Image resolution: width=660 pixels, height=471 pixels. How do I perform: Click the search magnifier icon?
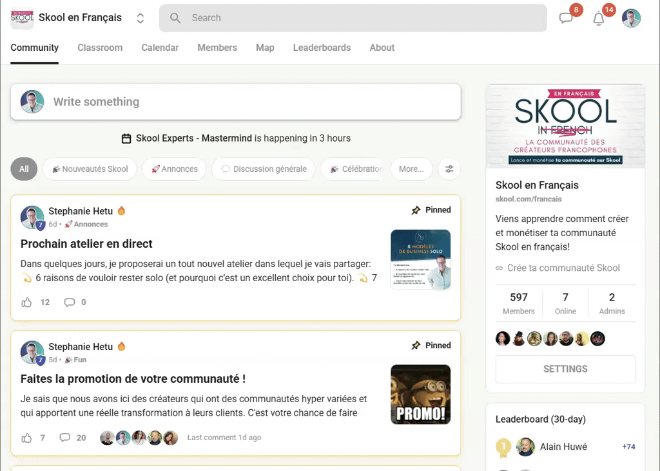click(175, 18)
